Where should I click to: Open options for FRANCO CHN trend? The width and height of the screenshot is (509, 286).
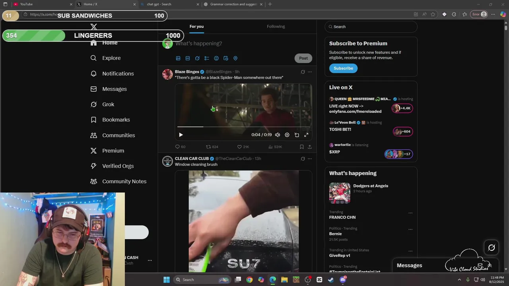[x=410, y=213]
